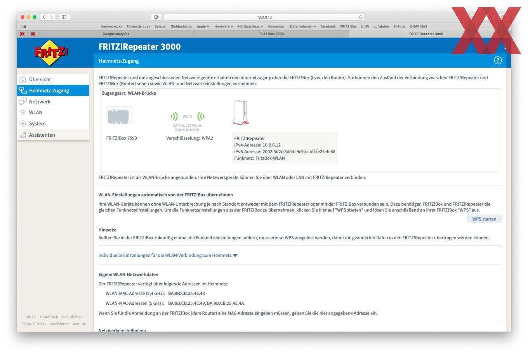Open the Newsletter footer link
The width and height of the screenshot is (528, 354).
click(x=59, y=324)
